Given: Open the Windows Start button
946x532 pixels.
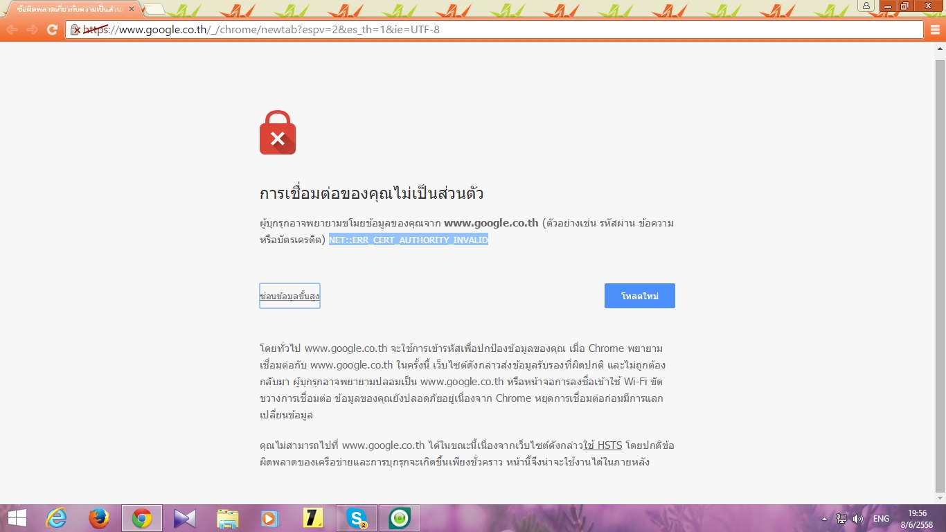Looking at the screenshot, I should [17, 518].
